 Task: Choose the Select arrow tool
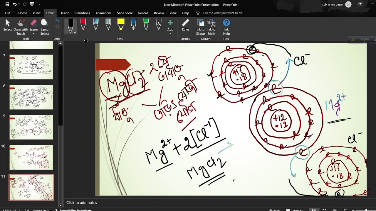pos(8,25)
